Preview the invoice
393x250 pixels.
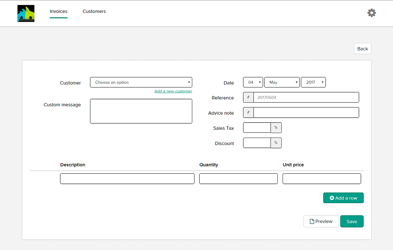(x=321, y=221)
